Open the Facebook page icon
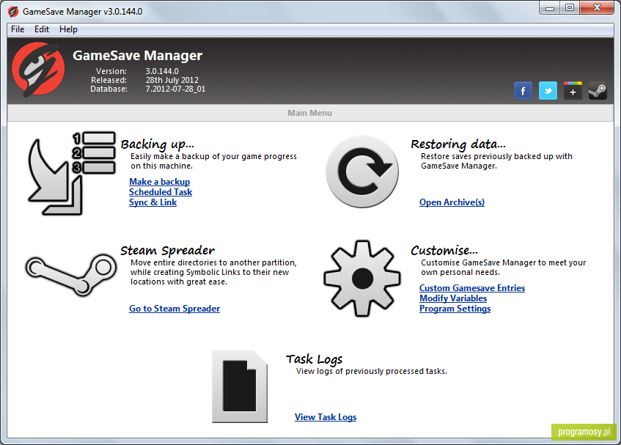621x445 pixels. pyautogui.click(x=523, y=91)
